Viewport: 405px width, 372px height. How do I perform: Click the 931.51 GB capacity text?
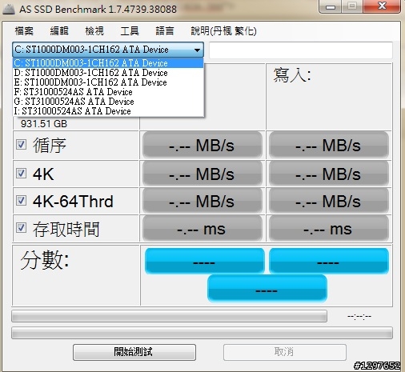pos(44,124)
